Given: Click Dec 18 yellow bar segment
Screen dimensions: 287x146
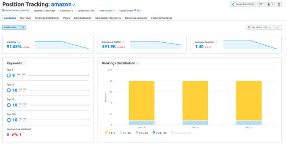Looking at the screenshot, I should click(x=142, y=100).
